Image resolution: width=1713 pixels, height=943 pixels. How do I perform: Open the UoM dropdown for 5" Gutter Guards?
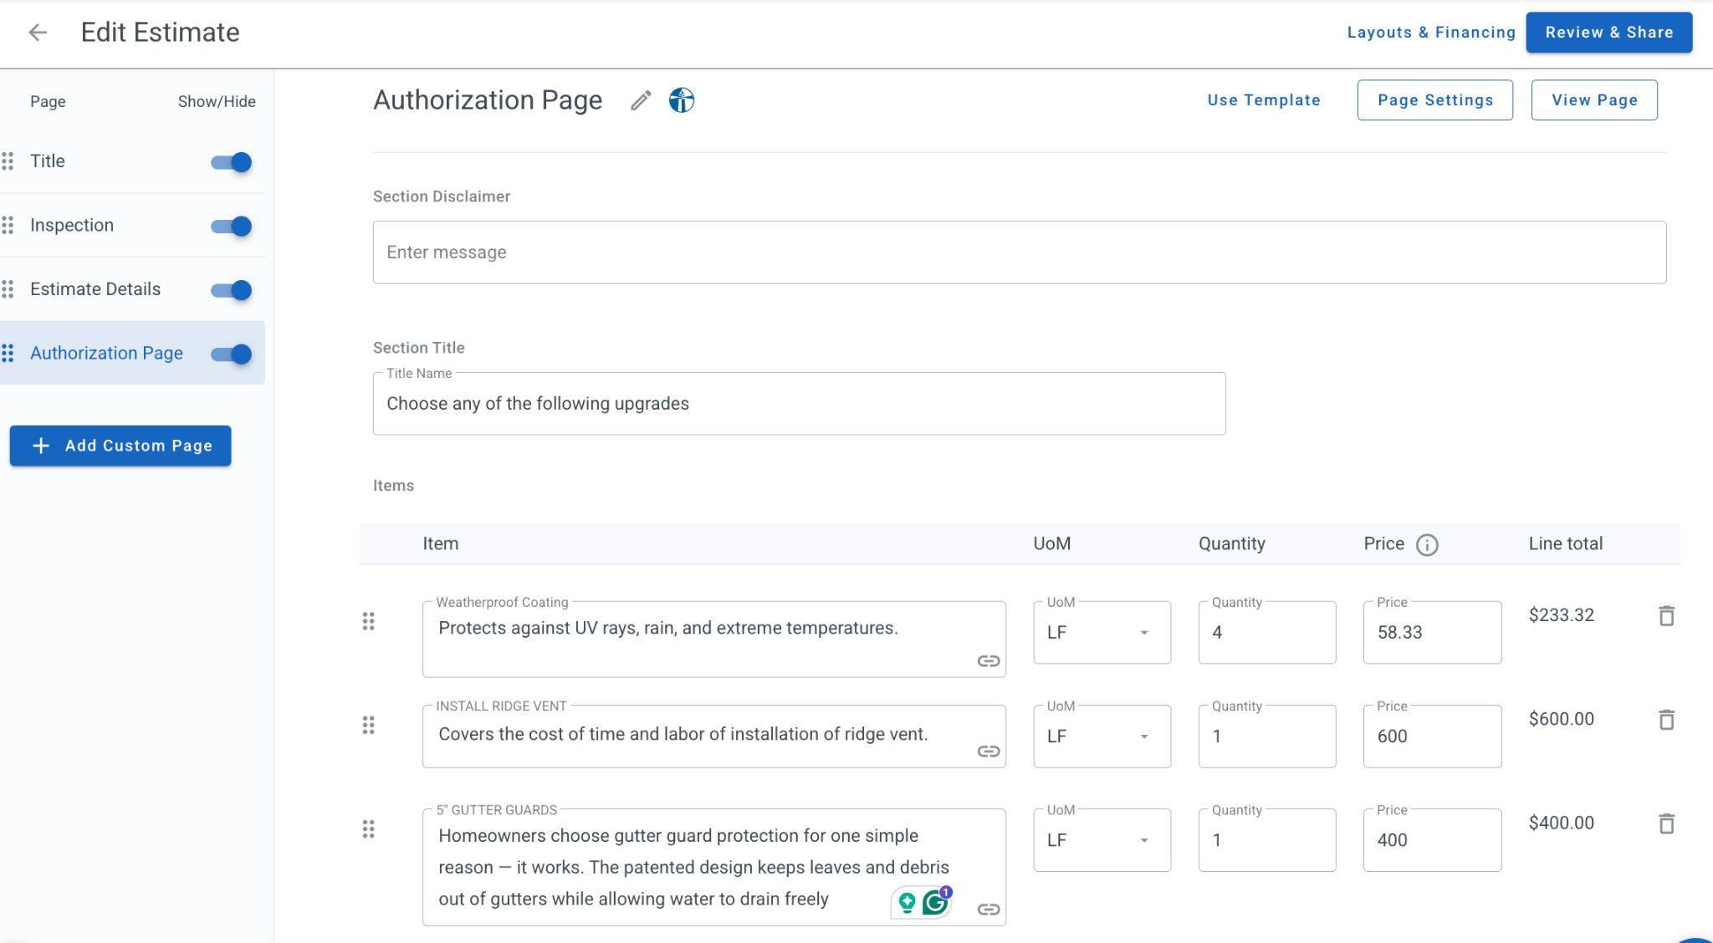(x=1102, y=840)
